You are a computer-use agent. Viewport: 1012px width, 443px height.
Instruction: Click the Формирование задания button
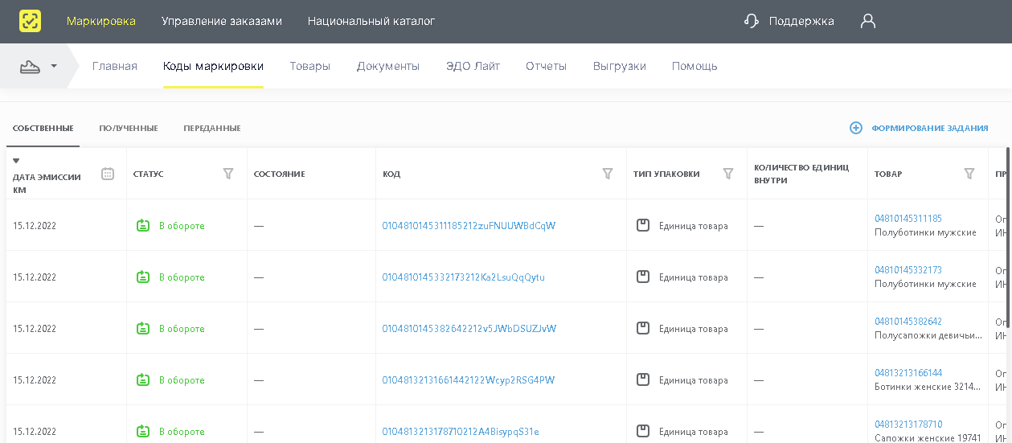pyautogui.click(x=919, y=128)
